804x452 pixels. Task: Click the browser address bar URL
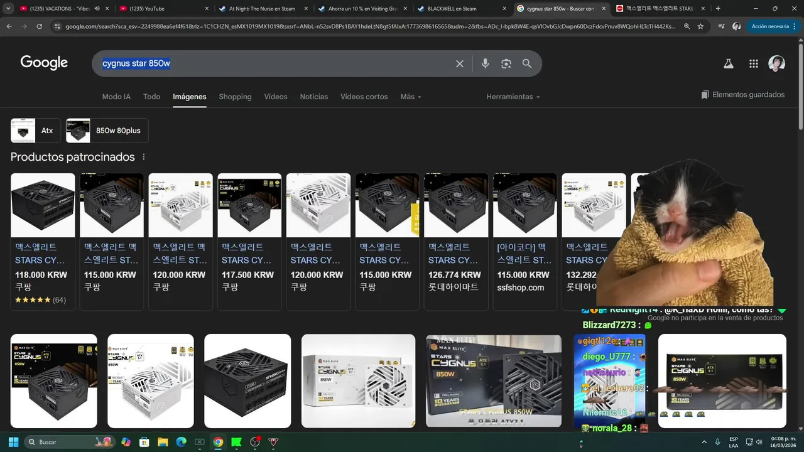[x=371, y=26]
